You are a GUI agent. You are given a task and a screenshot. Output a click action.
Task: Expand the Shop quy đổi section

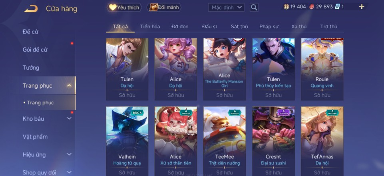(x=69, y=172)
